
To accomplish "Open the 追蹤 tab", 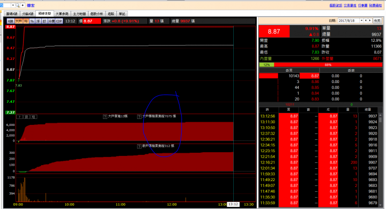I will point(111,14).
